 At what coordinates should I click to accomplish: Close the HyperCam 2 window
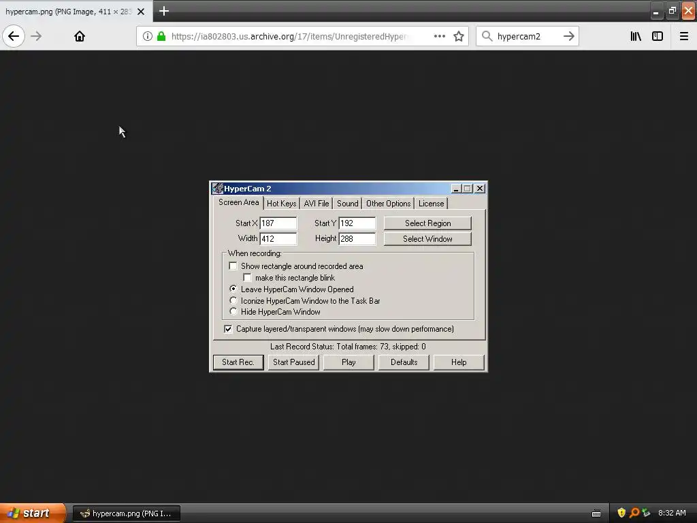pyautogui.click(x=480, y=189)
